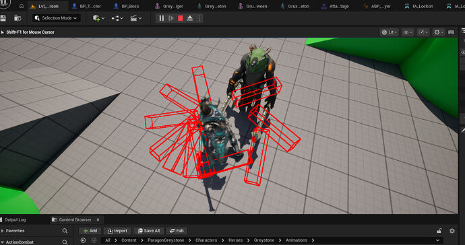The width and height of the screenshot is (465, 245).
Task: Open the add actor cube menu
Action: click(99, 18)
